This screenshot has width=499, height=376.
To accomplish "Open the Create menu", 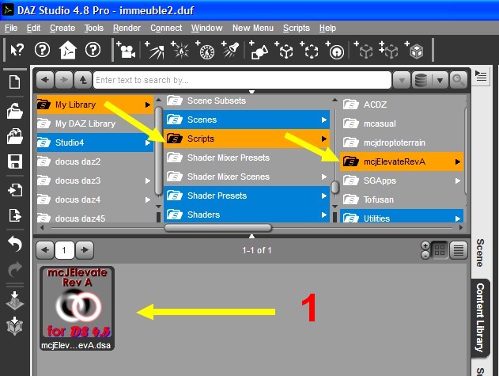I will [x=62, y=28].
